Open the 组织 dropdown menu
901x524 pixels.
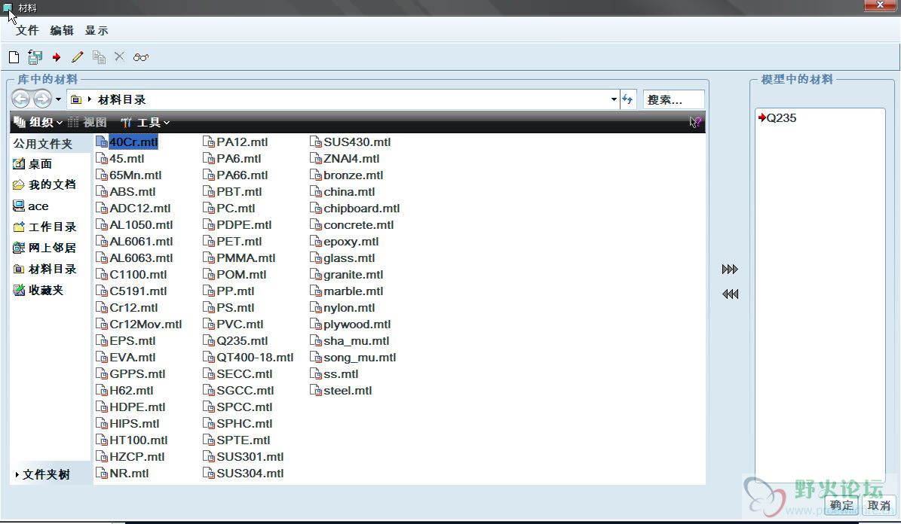coord(38,122)
